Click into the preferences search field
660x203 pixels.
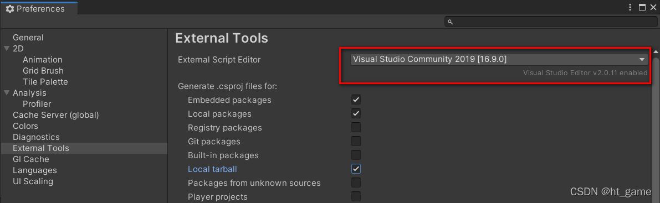point(551,22)
